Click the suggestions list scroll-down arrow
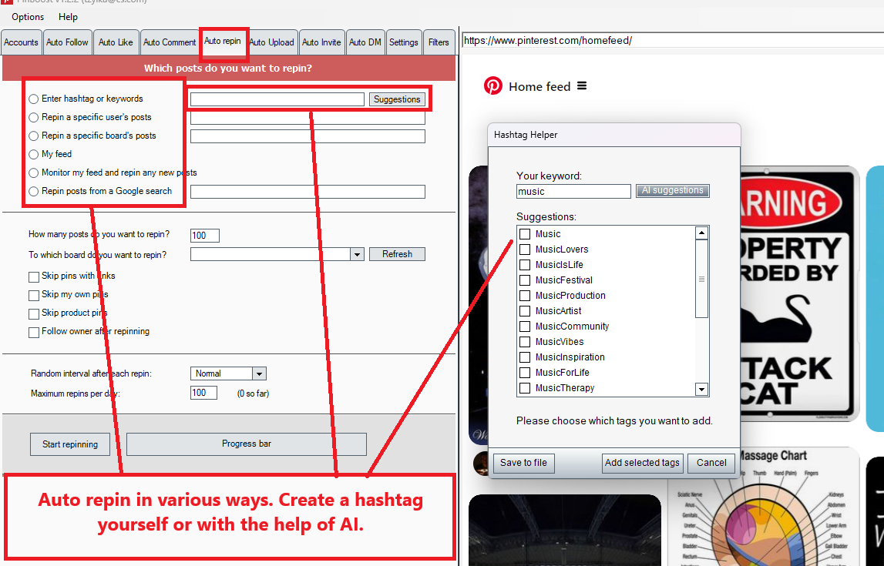Screen dimensions: 884x566 pos(701,389)
